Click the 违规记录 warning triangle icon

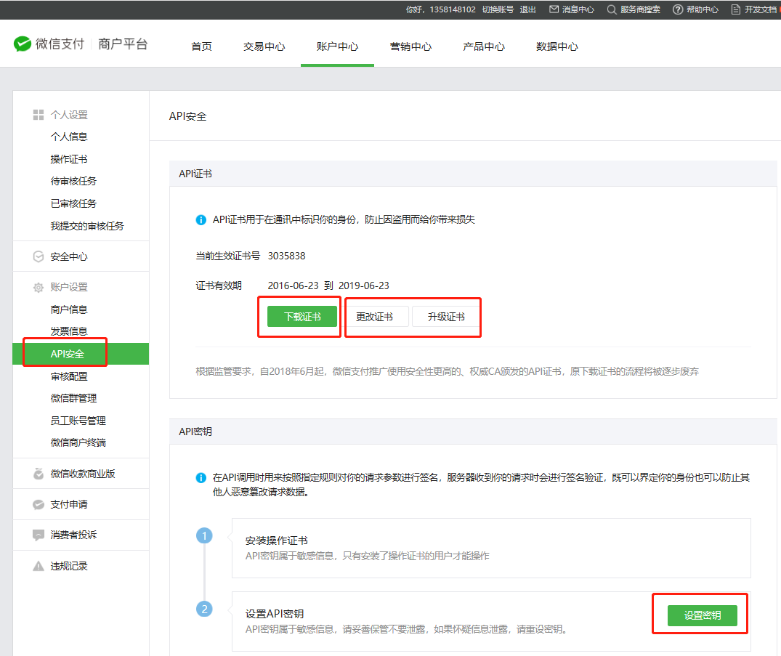point(39,566)
